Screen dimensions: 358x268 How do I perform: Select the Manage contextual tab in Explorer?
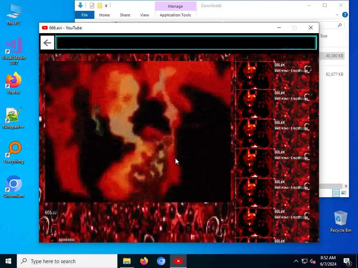(176, 6)
